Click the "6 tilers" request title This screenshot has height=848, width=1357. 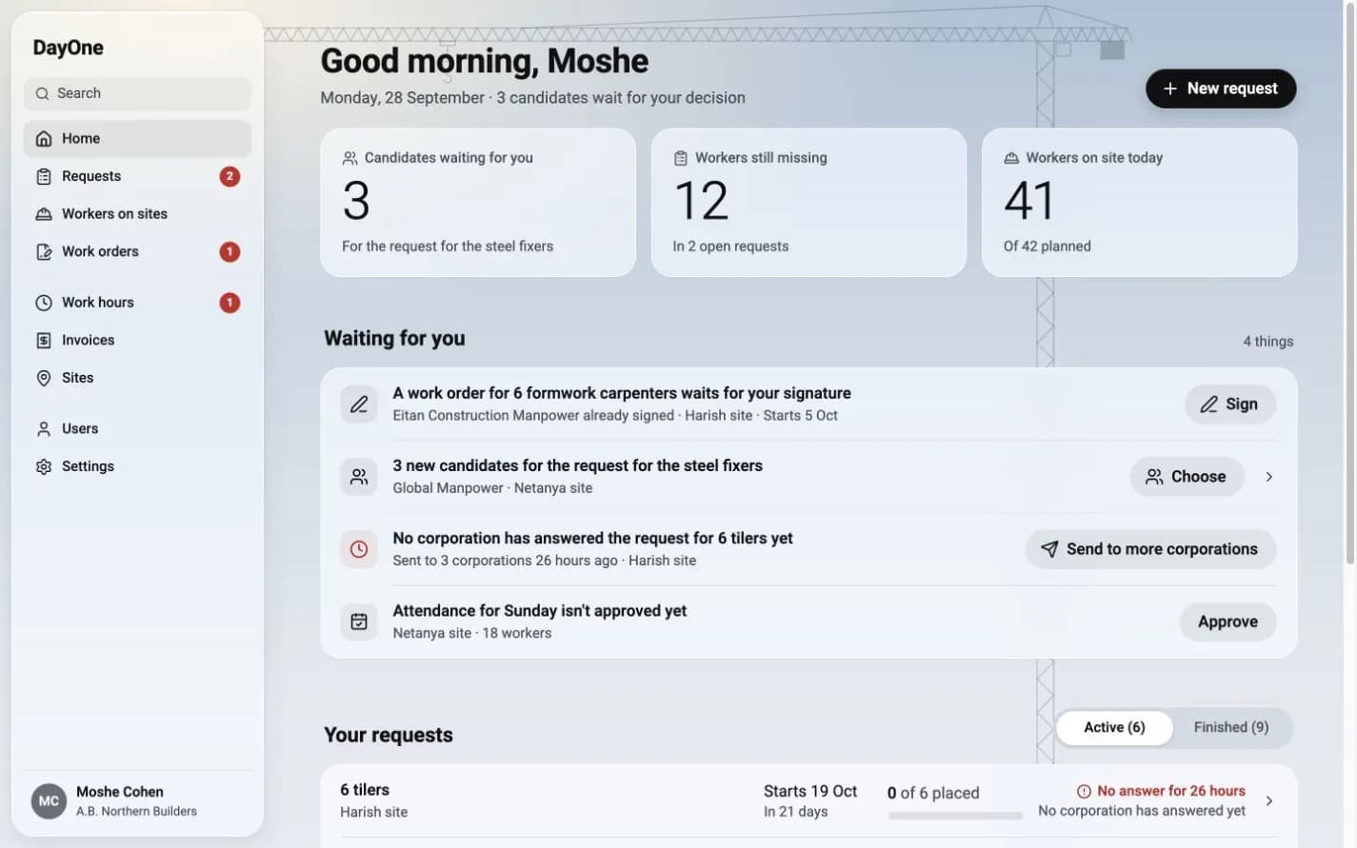pos(365,790)
